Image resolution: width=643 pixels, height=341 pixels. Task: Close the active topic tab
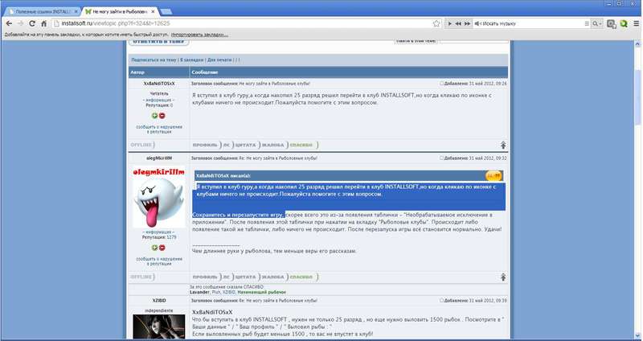click(x=154, y=12)
